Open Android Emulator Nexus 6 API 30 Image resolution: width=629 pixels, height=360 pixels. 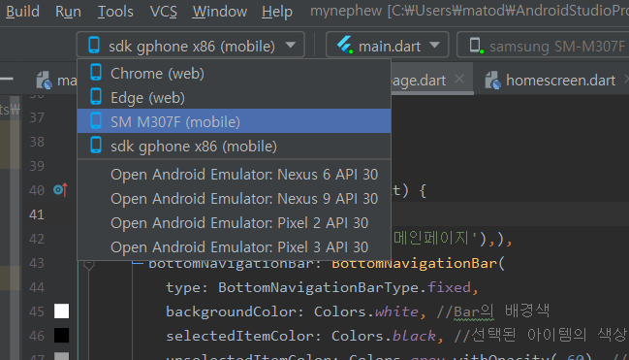coord(234,175)
